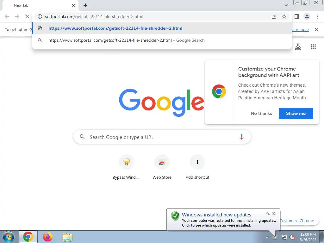Stop loading the page
This screenshot has height=243, width=324.
coord(27,16)
